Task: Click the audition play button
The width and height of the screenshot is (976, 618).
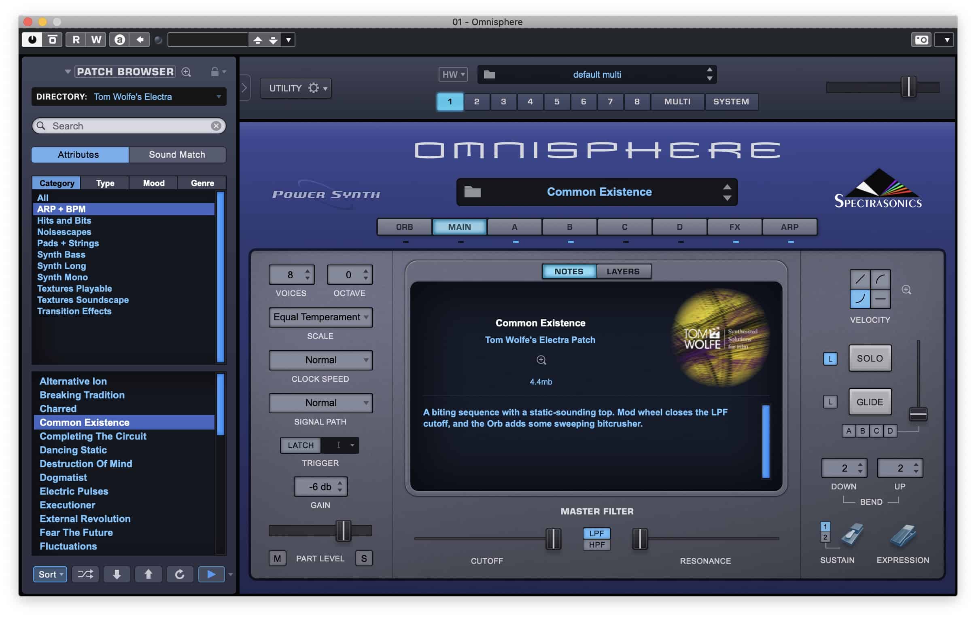Action: [211, 574]
